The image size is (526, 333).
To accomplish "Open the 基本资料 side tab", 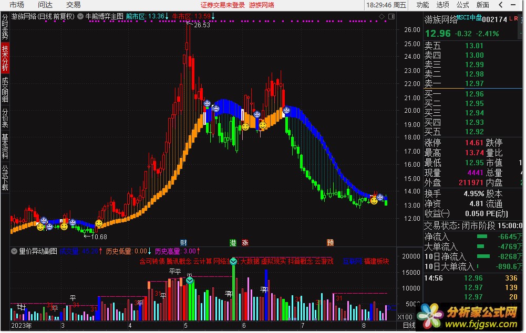I will tap(5, 146).
